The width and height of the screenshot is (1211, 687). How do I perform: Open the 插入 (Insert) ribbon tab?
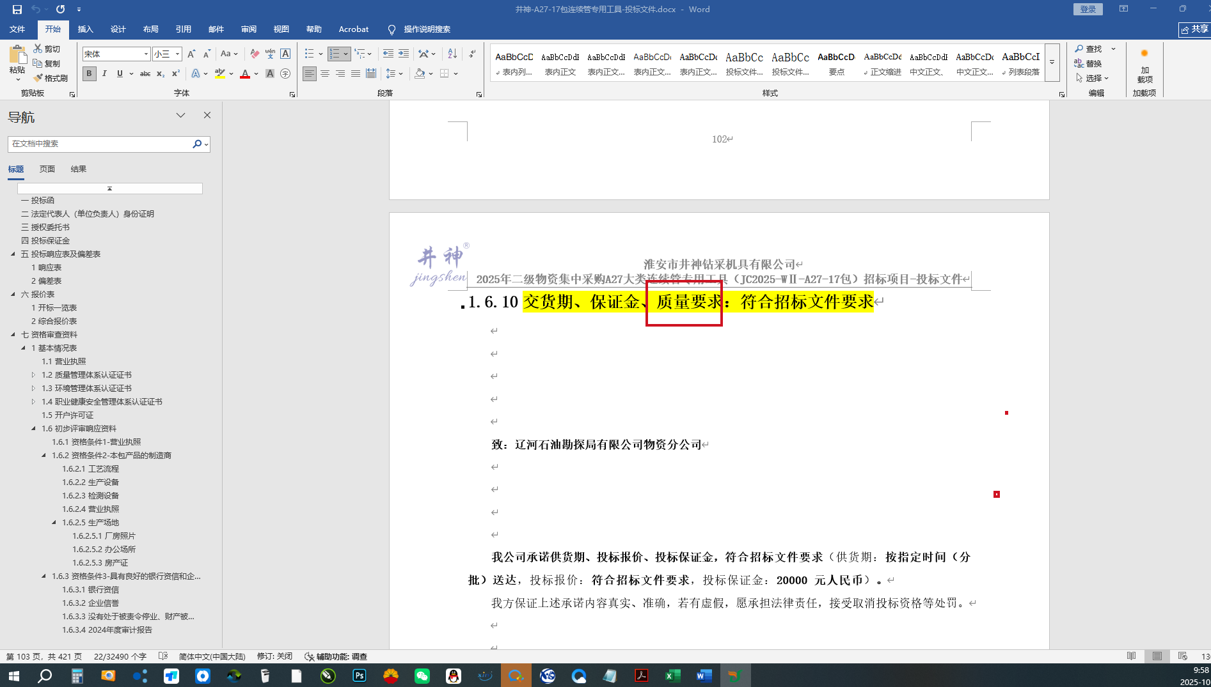[x=85, y=29]
